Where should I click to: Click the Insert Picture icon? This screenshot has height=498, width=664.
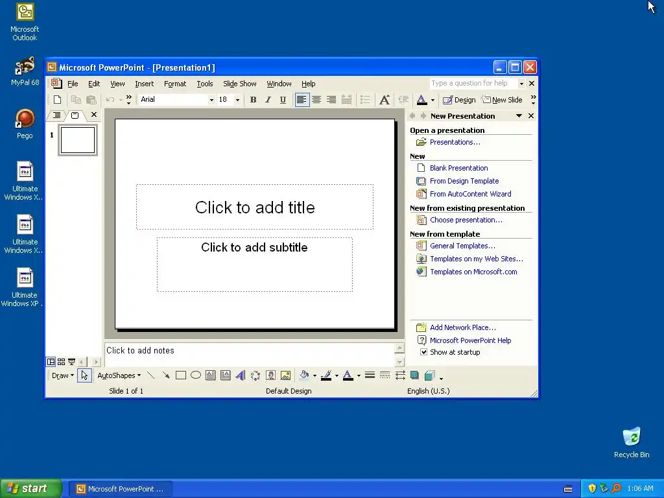(x=286, y=375)
